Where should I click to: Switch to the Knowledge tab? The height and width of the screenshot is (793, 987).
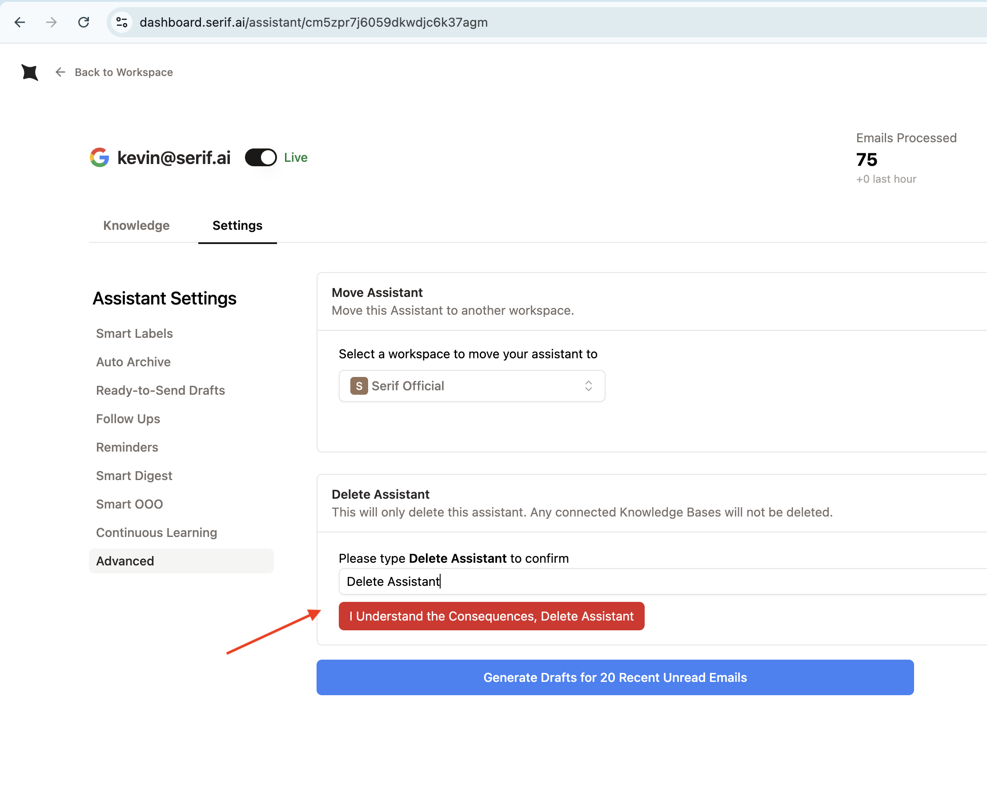pos(136,225)
